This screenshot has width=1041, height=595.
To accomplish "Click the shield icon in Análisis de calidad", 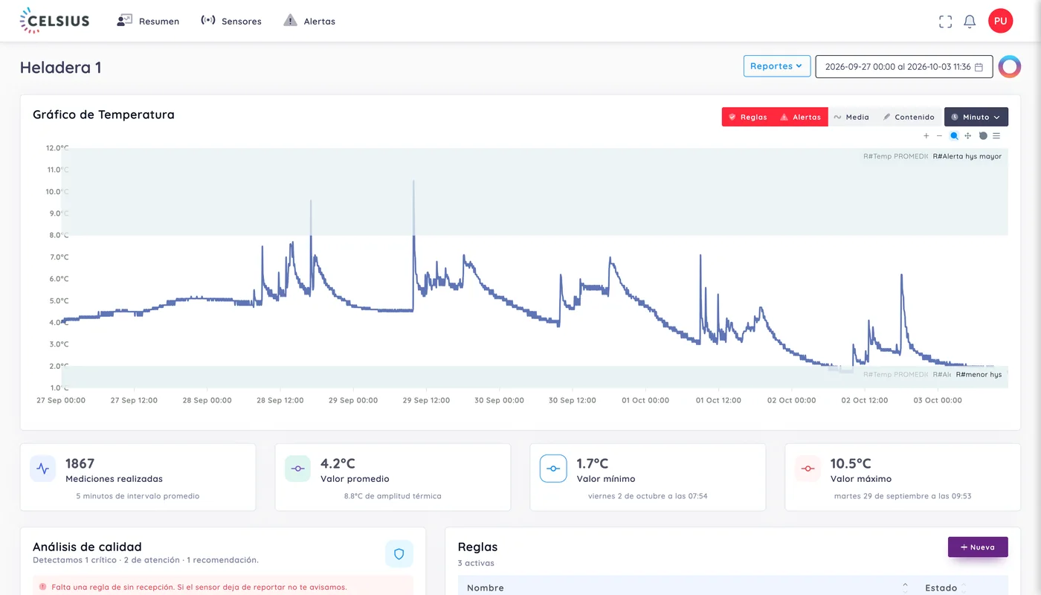I will (x=399, y=554).
